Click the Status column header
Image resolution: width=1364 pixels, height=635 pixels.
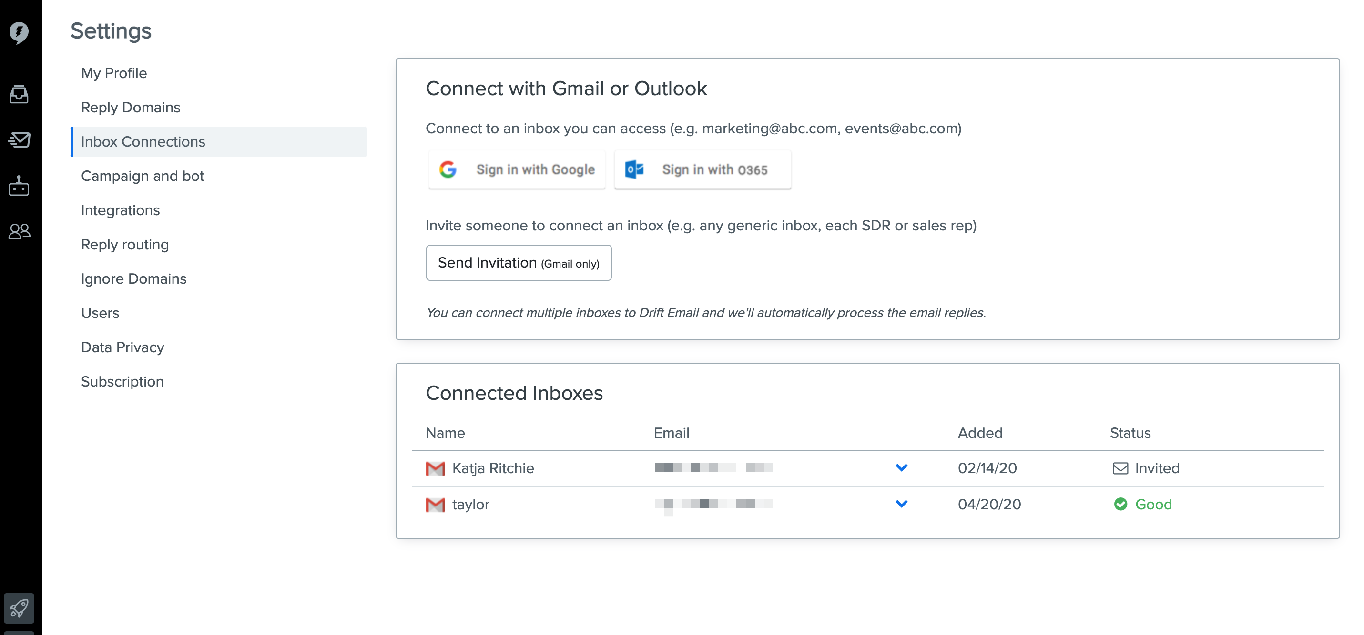point(1130,433)
